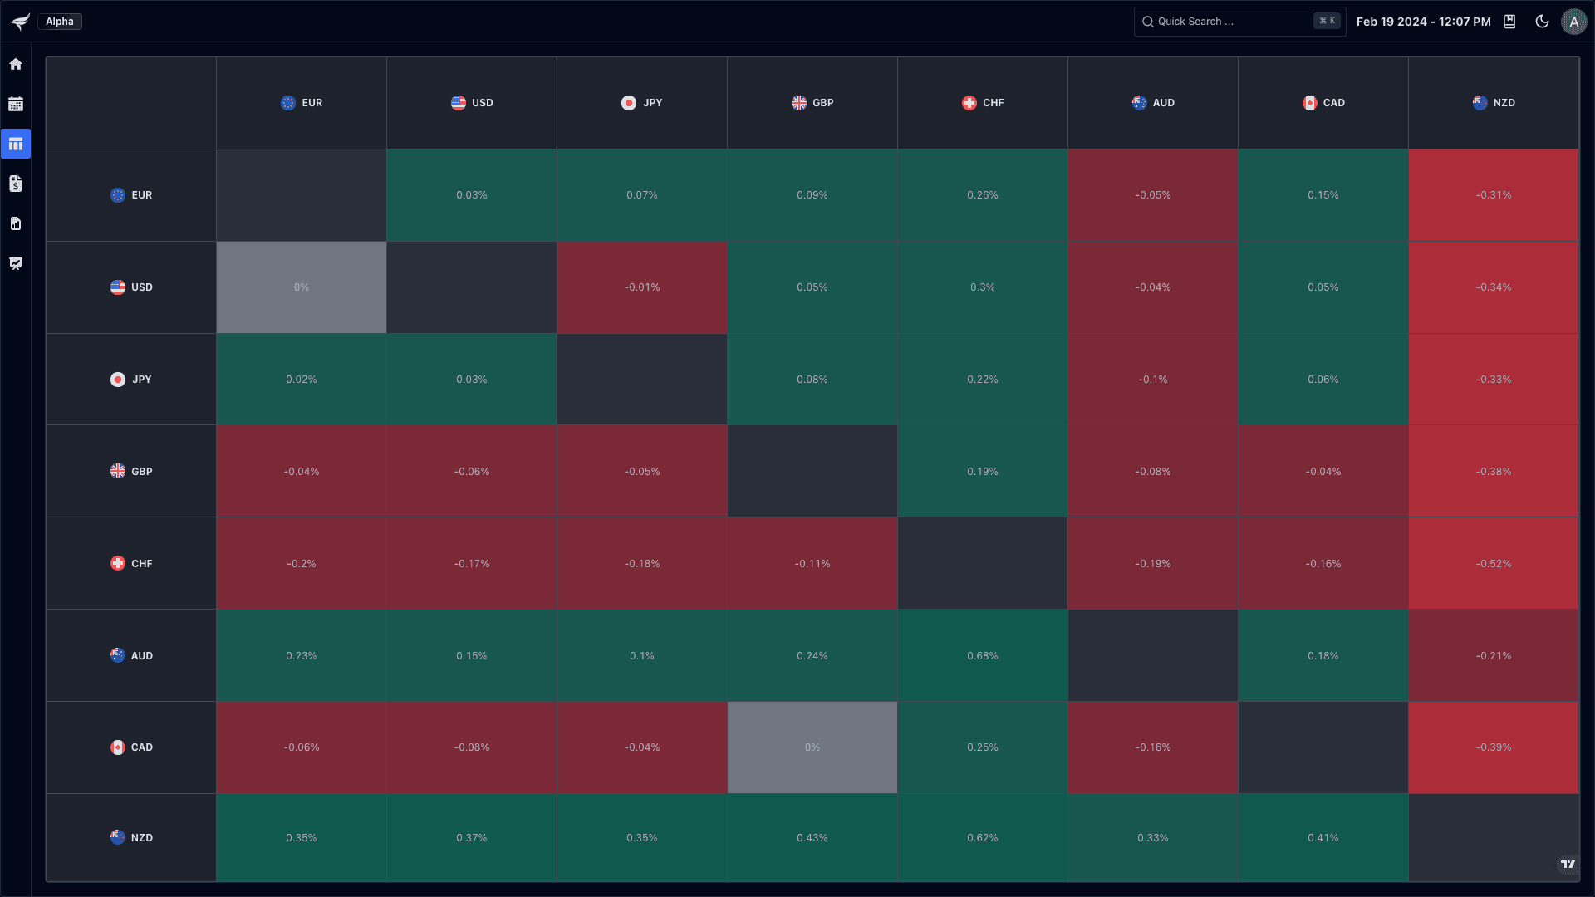Click the GBP column header
Image resolution: width=1595 pixels, height=897 pixels.
(812, 103)
